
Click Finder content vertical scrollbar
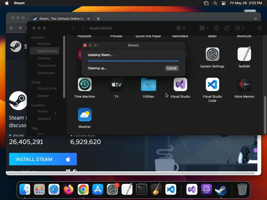coord(265,115)
